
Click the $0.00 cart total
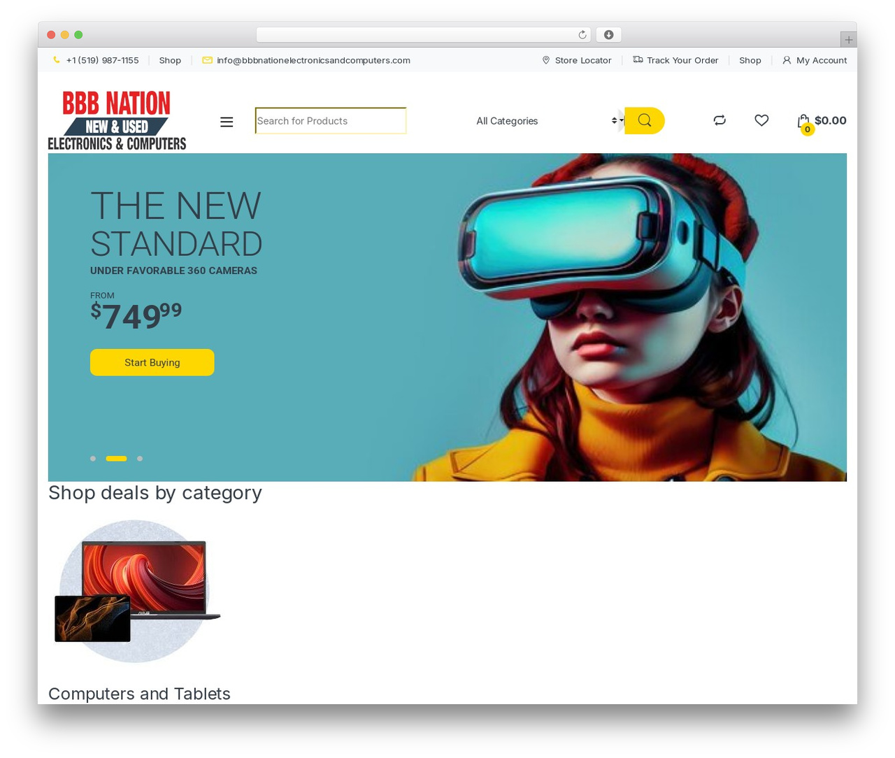click(831, 120)
